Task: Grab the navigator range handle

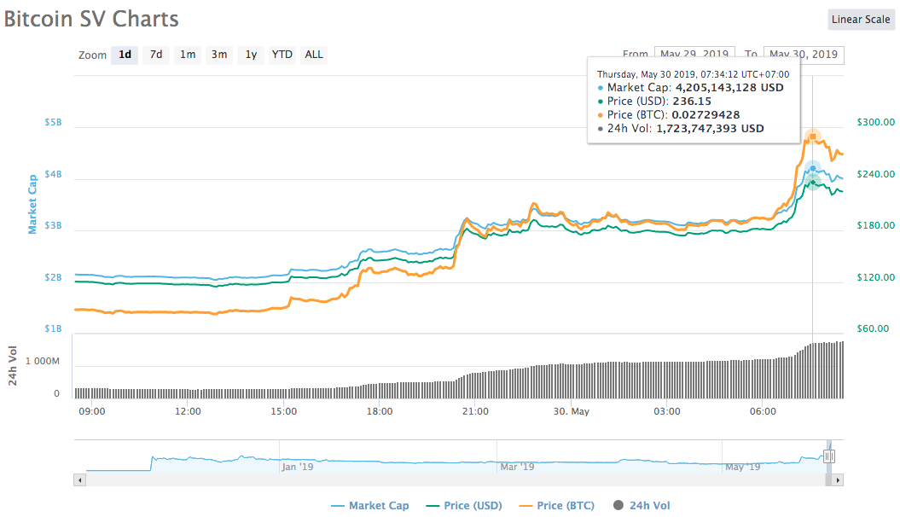Action: tap(829, 456)
